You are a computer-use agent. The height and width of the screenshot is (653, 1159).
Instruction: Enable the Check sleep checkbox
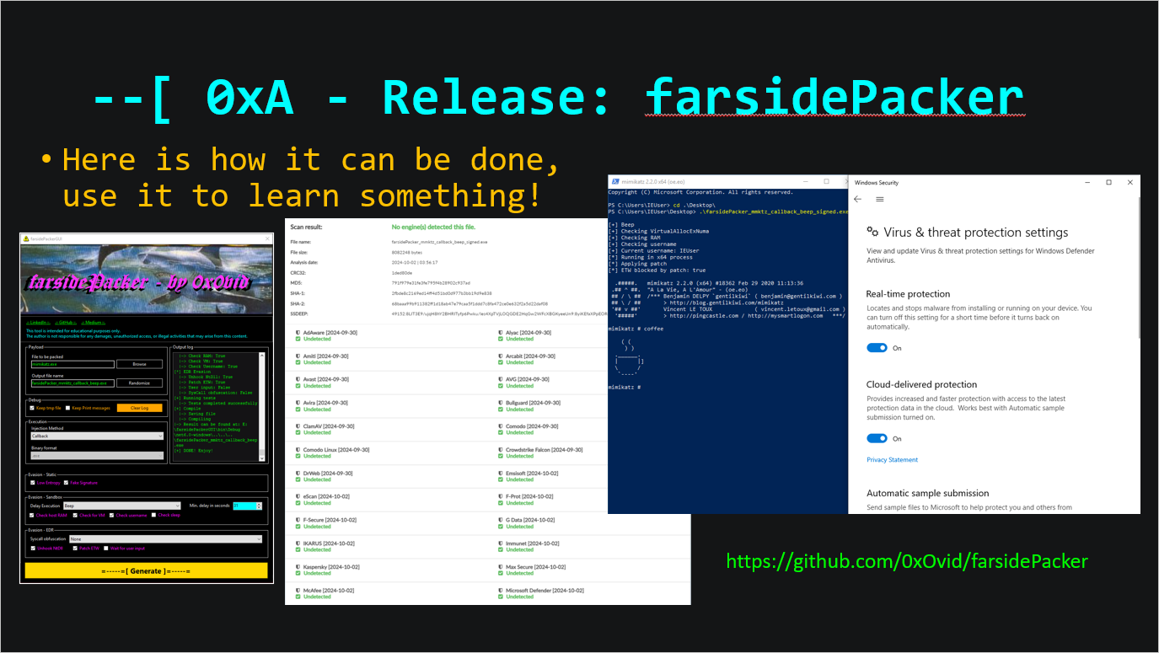click(153, 516)
